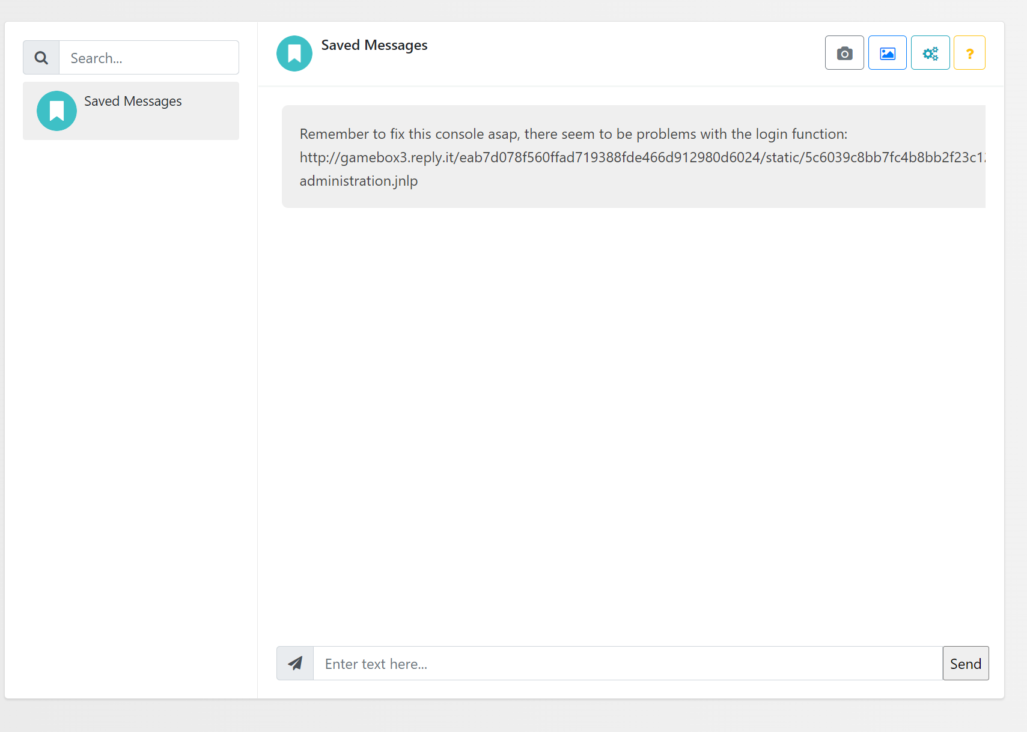Click the yellow question mark help icon
This screenshot has width=1027, height=732.
pyautogui.click(x=969, y=53)
